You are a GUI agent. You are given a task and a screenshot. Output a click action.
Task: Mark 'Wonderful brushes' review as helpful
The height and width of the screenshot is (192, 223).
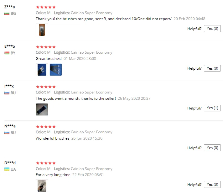click(212, 148)
